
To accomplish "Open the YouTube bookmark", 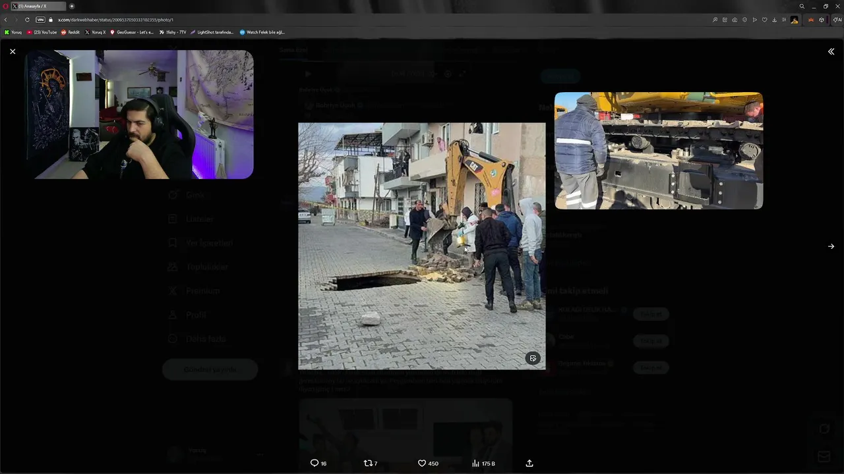I will (x=42, y=32).
